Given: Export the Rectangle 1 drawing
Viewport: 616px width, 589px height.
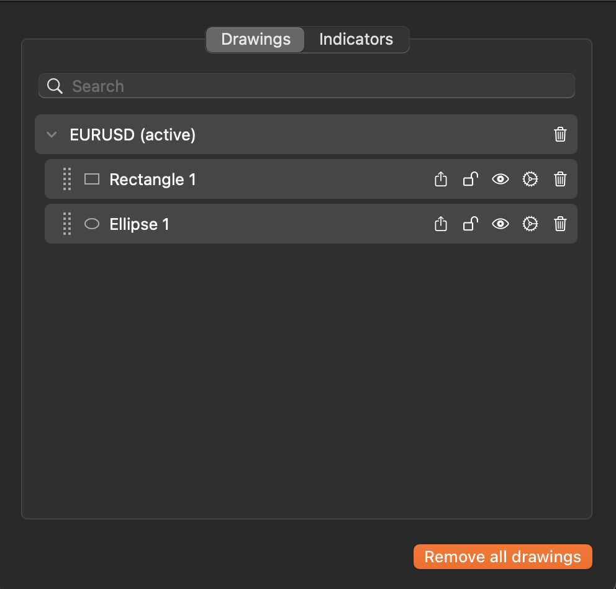Looking at the screenshot, I should tap(441, 180).
